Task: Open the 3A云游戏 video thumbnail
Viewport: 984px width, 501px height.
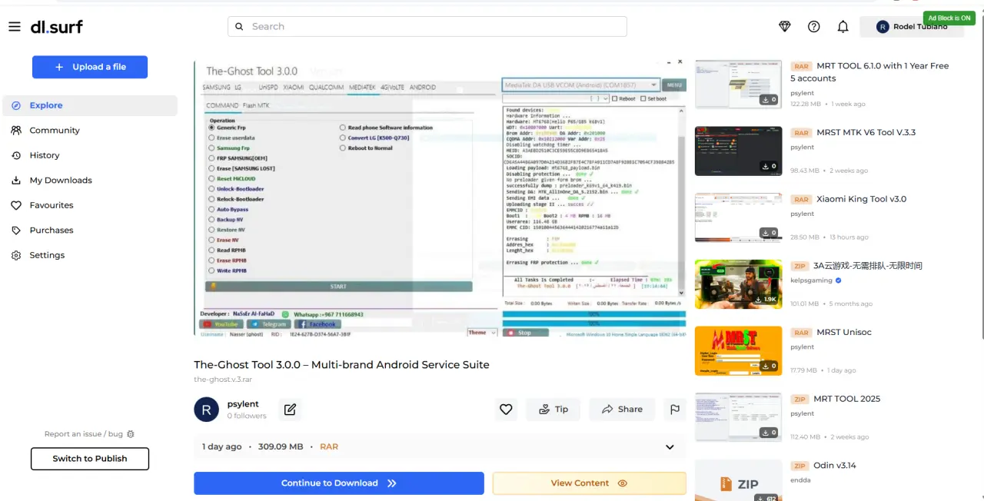Action: (739, 284)
